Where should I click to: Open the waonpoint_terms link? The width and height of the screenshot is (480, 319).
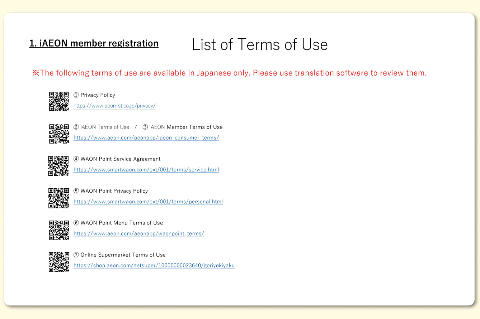pyautogui.click(x=139, y=234)
